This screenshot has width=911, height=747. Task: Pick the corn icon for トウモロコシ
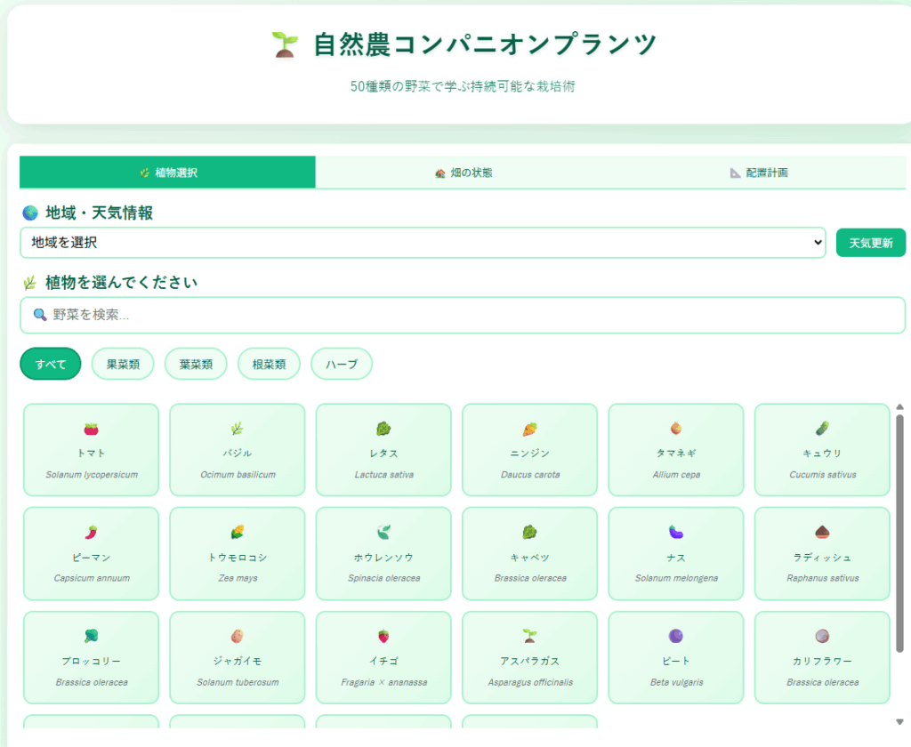pyautogui.click(x=238, y=533)
